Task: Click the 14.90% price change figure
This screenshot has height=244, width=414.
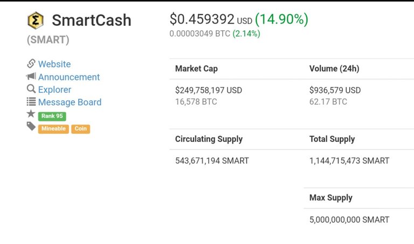Action: (x=281, y=19)
